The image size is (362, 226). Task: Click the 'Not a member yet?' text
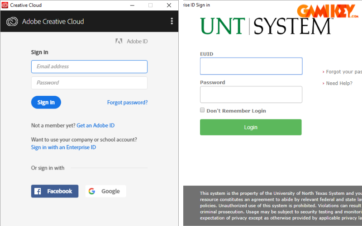[53, 126]
